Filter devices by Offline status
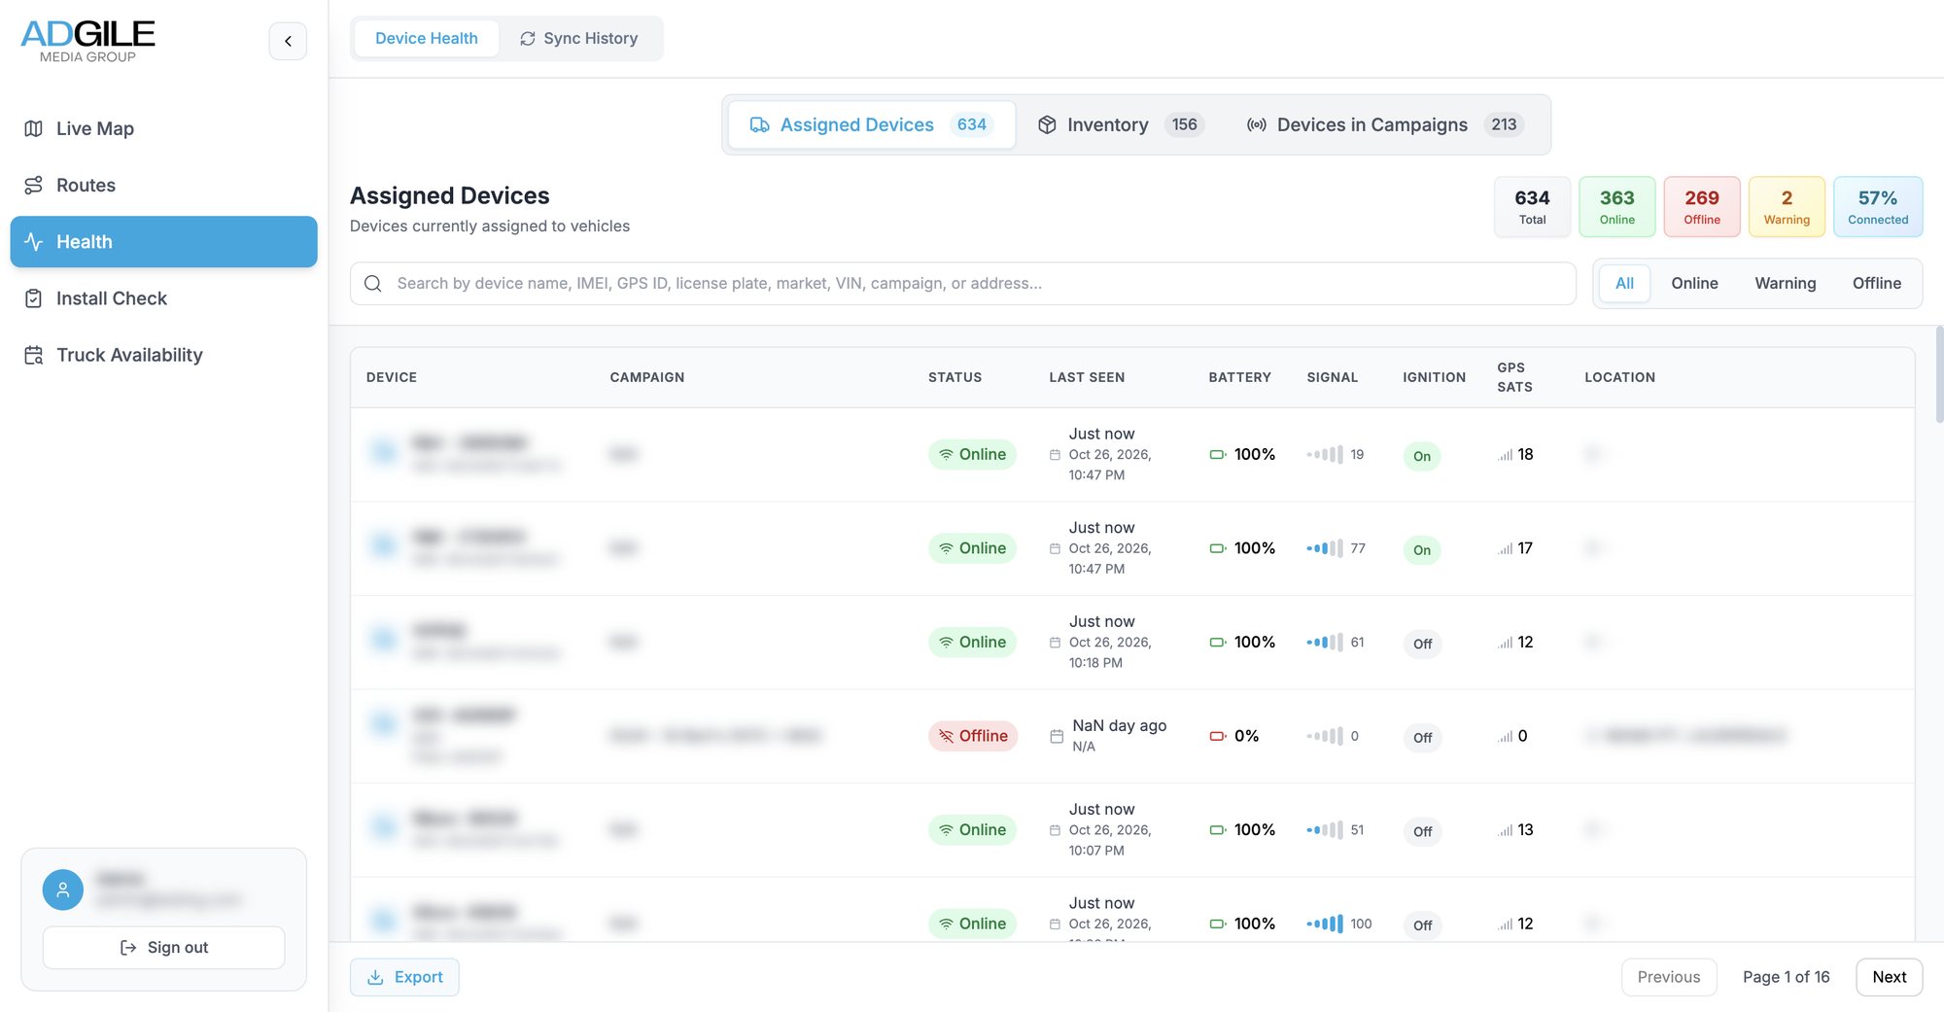This screenshot has width=1944, height=1012. [1876, 283]
